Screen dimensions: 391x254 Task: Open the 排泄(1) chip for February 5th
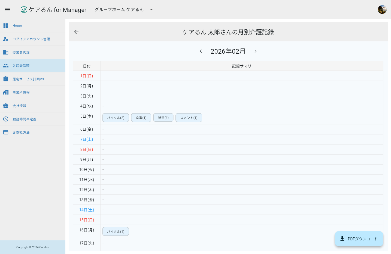(x=163, y=118)
